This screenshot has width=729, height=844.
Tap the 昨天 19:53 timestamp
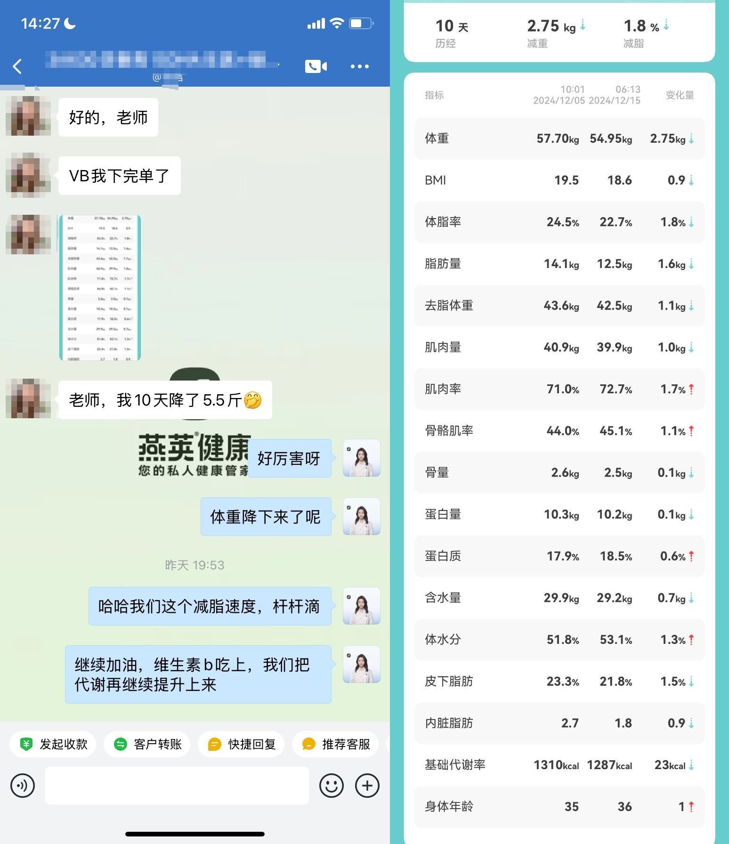(x=194, y=565)
